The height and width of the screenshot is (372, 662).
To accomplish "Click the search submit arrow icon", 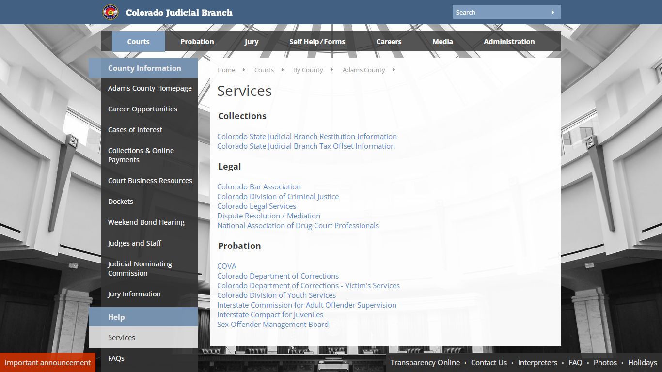I will (x=552, y=12).
